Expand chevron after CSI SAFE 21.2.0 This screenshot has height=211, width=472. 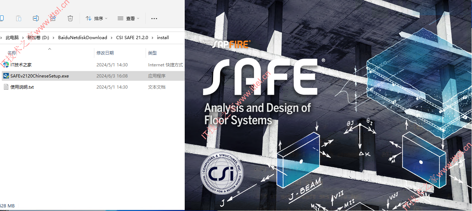click(153, 37)
